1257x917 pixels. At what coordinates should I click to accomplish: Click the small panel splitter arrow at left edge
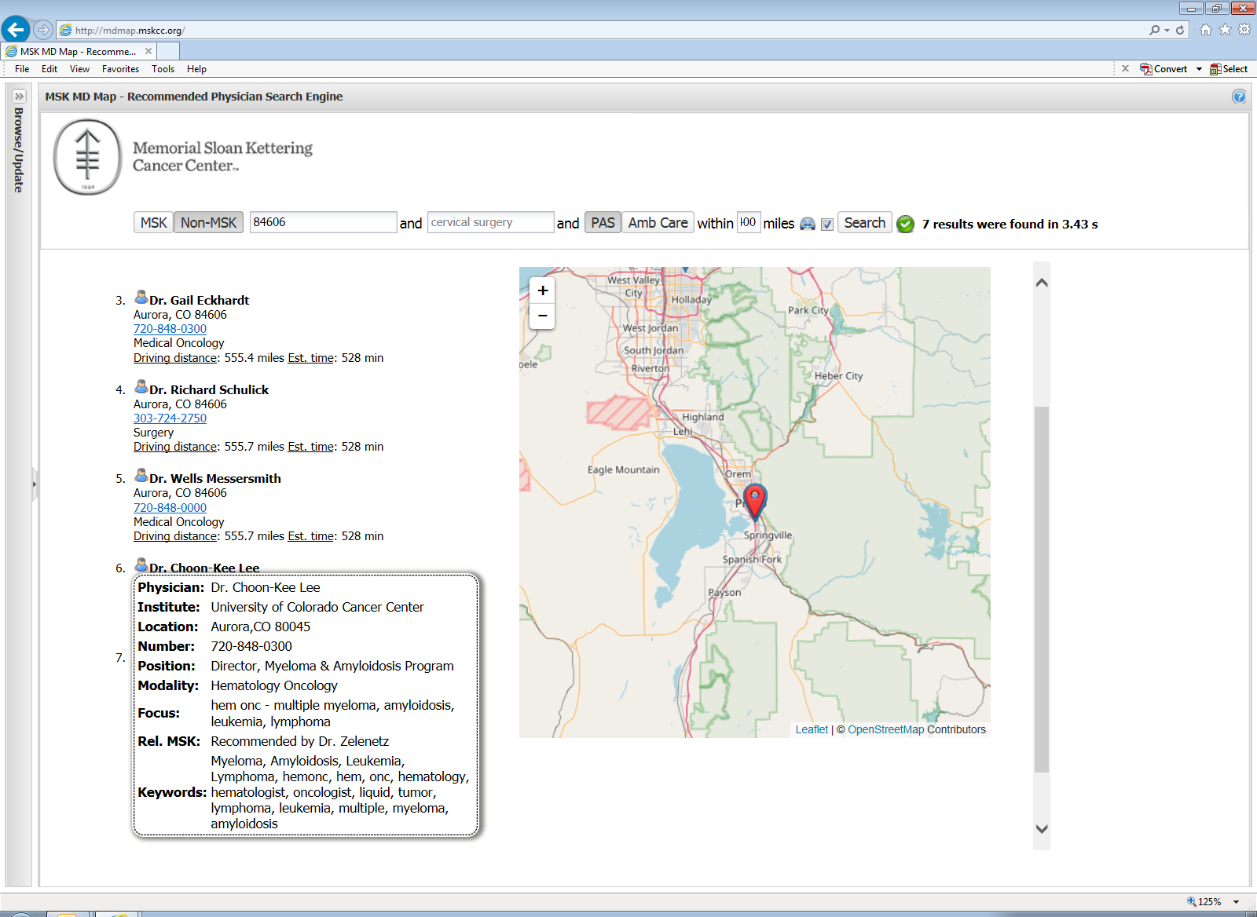coord(35,484)
